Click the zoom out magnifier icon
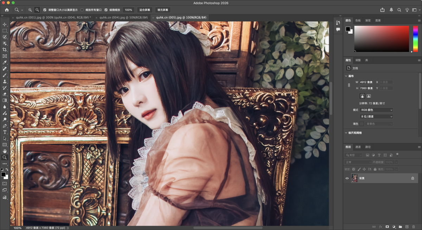This screenshot has width=422, height=230. (x=37, y=10)
